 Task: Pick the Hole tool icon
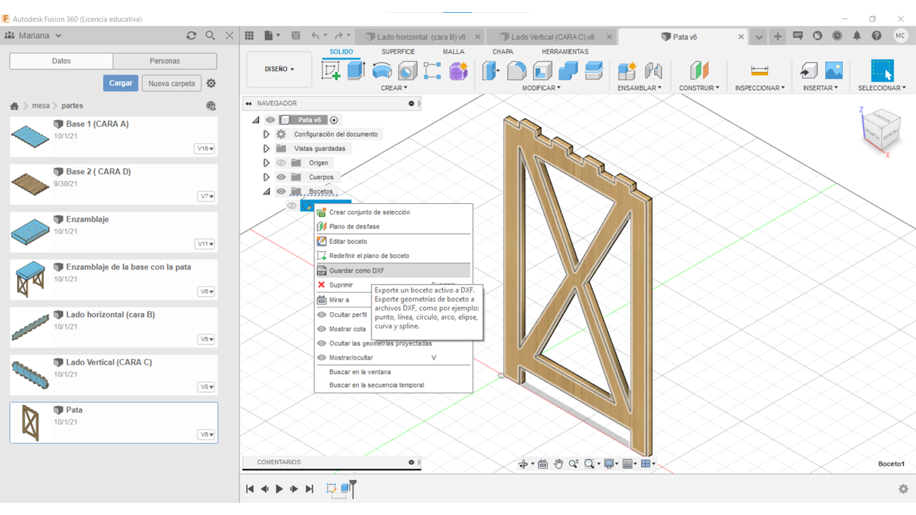click(407, 71)
